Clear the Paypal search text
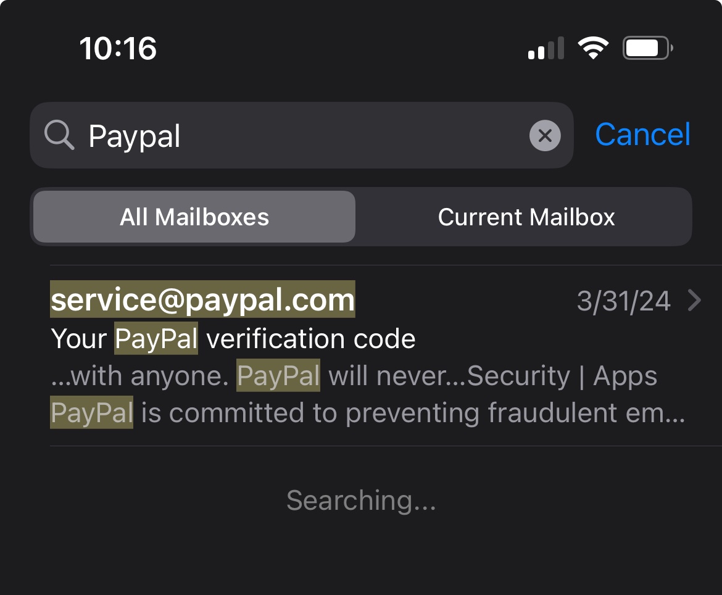Screen dimensions: 722x595 [545, 135]
